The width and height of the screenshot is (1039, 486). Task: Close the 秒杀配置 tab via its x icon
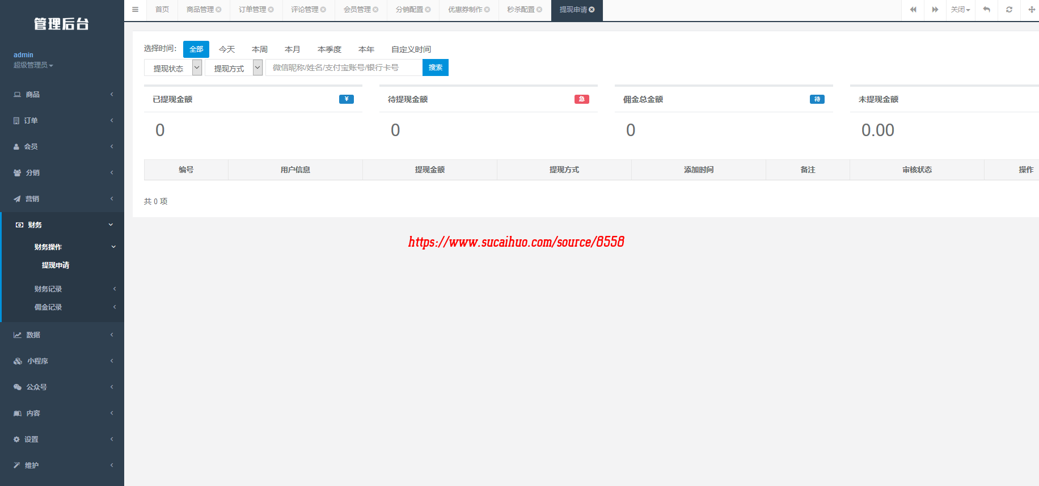tap(539, 10)
